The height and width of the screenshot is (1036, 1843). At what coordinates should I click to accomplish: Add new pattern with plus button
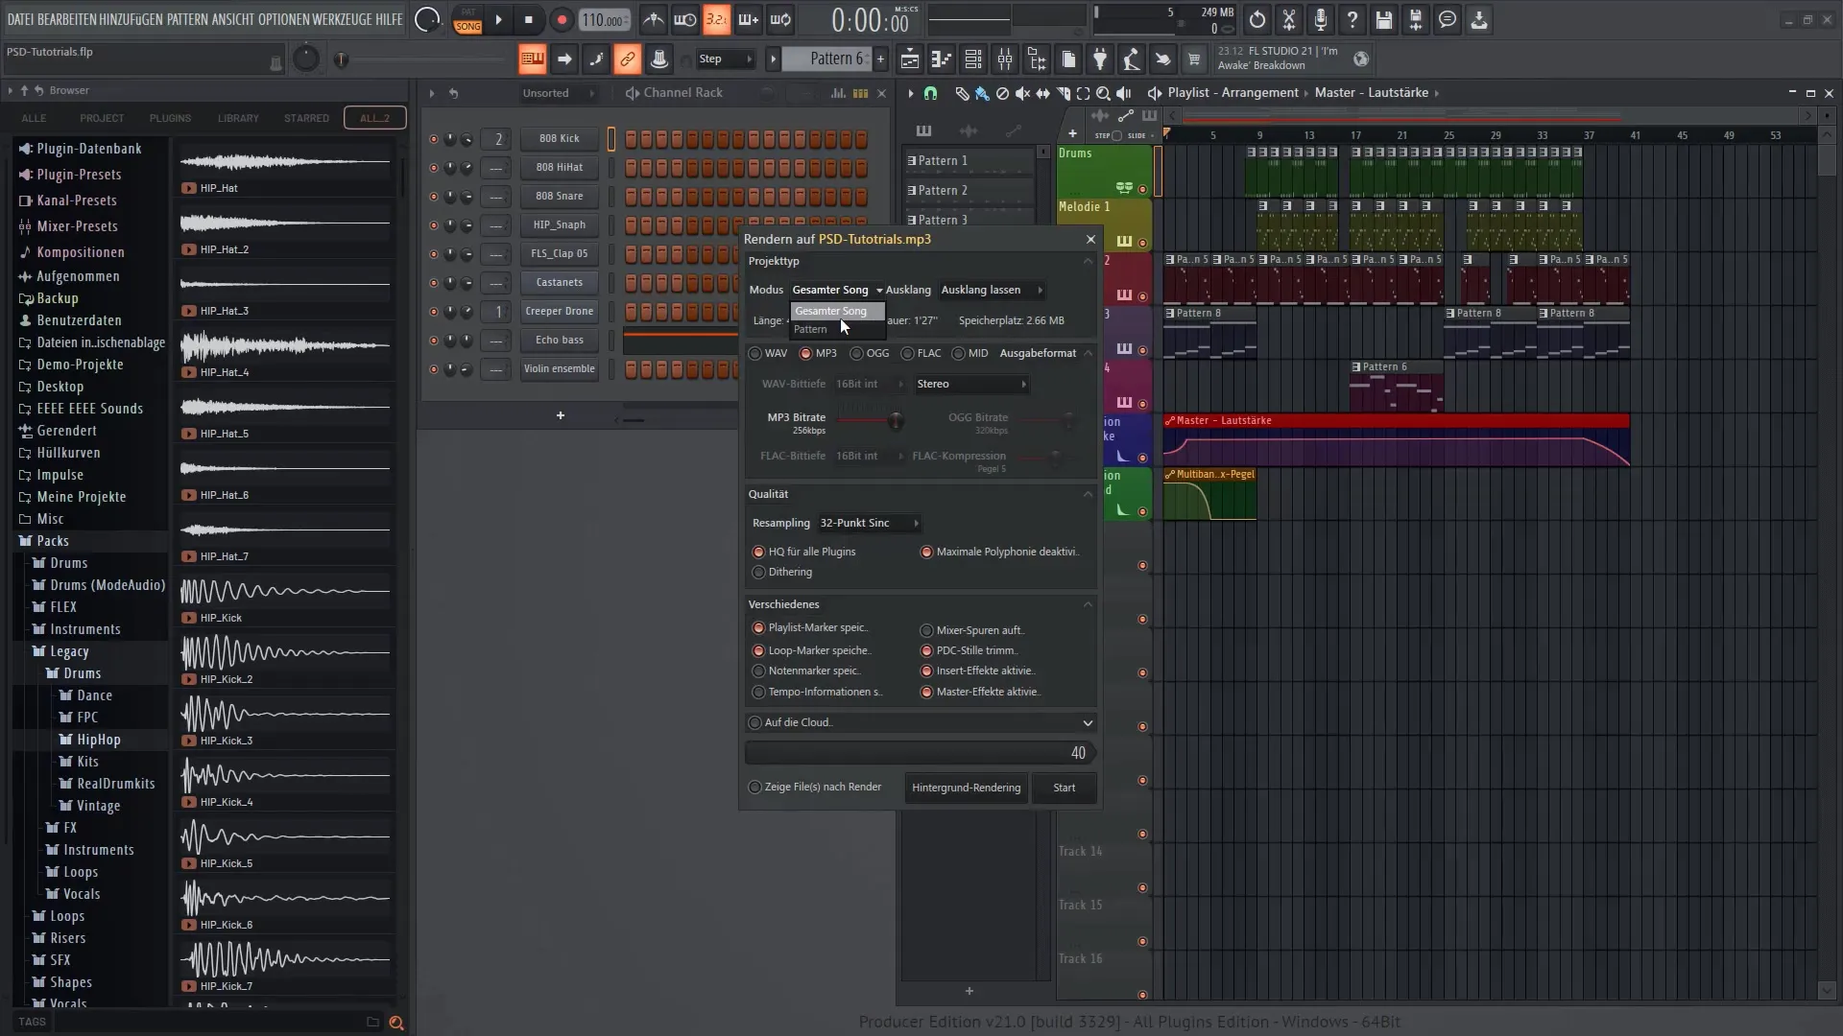pos(880,59)
